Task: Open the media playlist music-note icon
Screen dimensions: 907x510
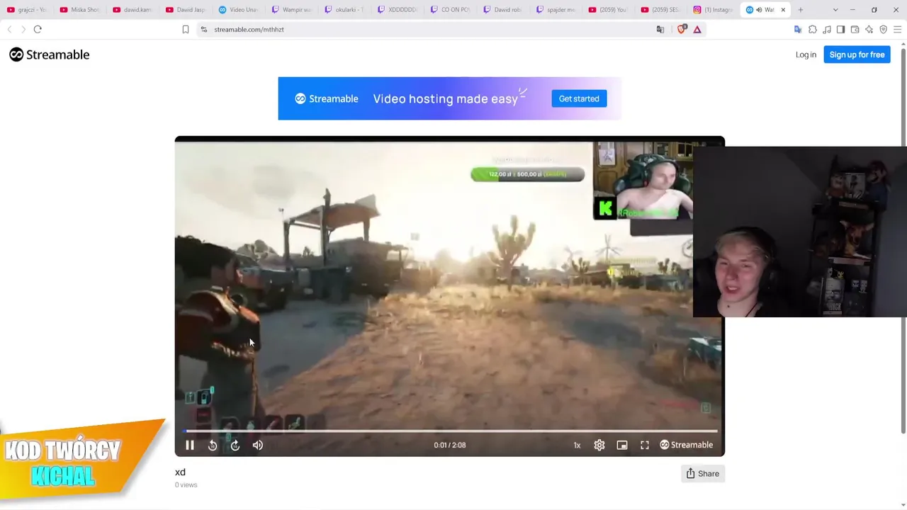Action: [x=827, y=29]
